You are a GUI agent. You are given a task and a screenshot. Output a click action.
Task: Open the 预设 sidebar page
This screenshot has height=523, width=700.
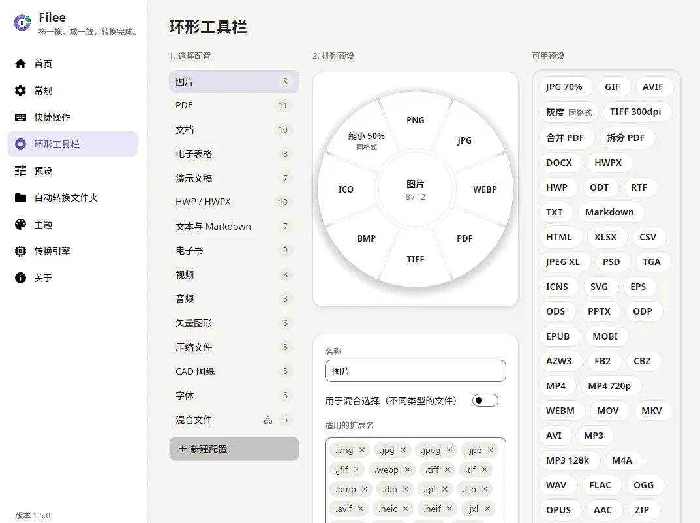pyautogui.click(x=73, y=170)
